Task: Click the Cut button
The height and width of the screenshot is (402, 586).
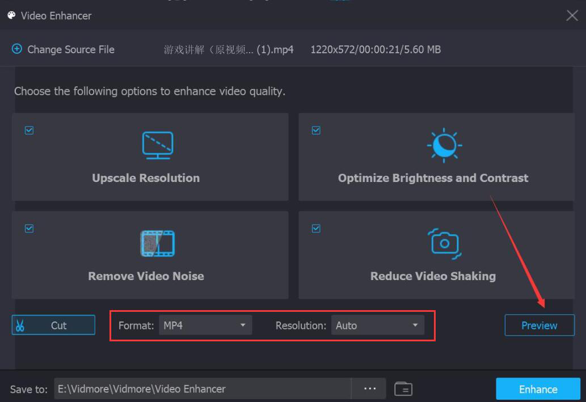Action: click(53, 325)
